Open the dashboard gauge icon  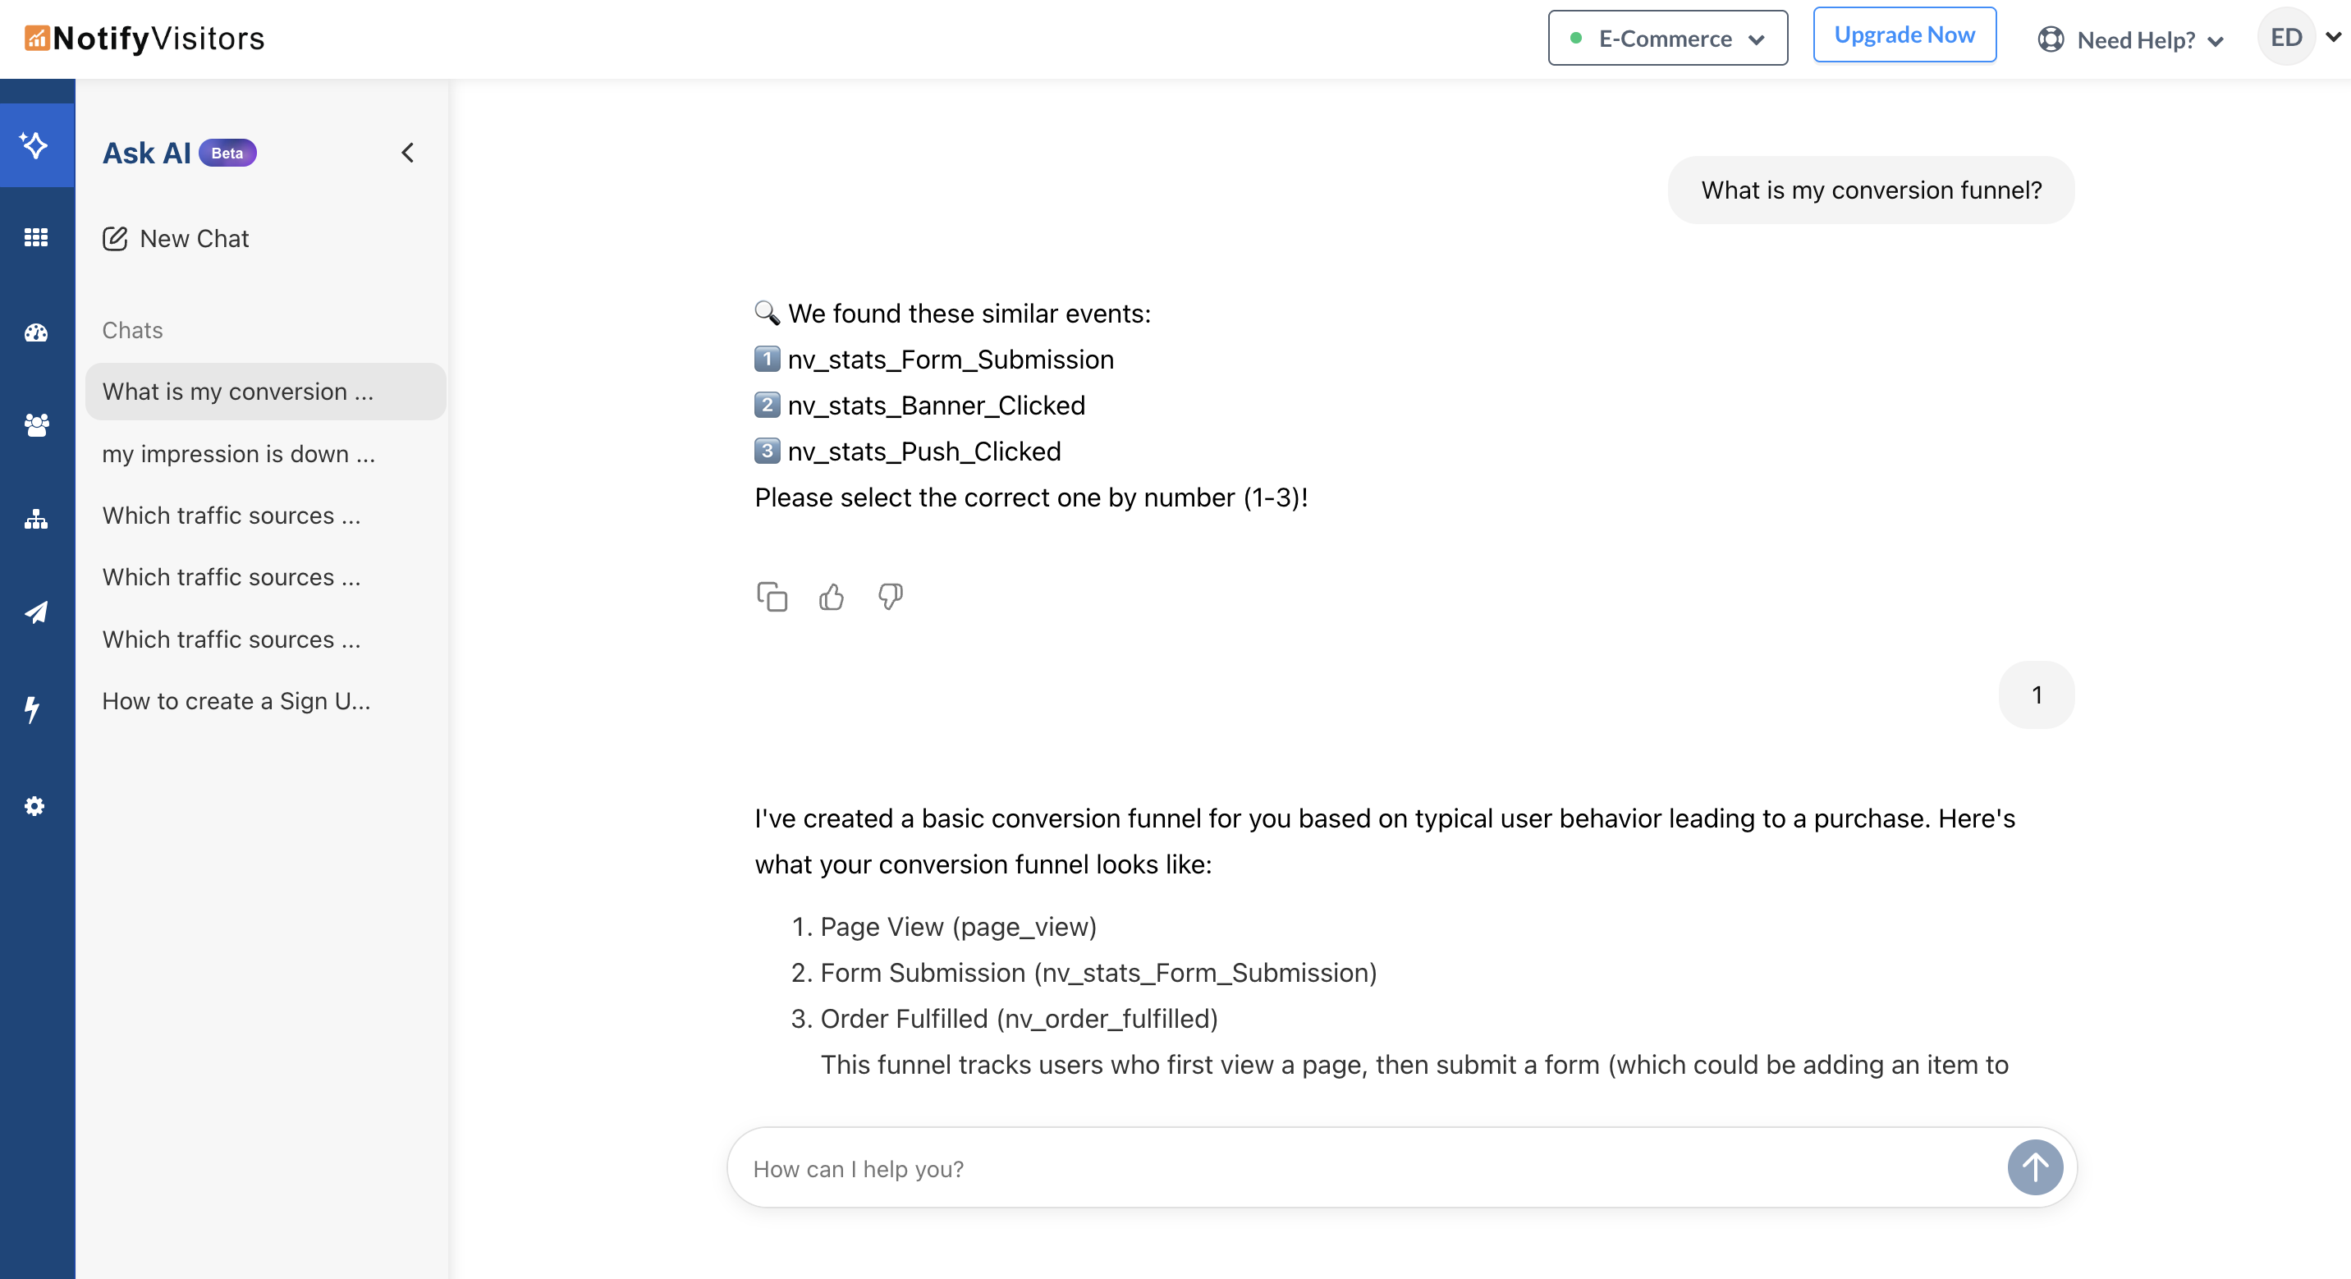coord(36,332)
